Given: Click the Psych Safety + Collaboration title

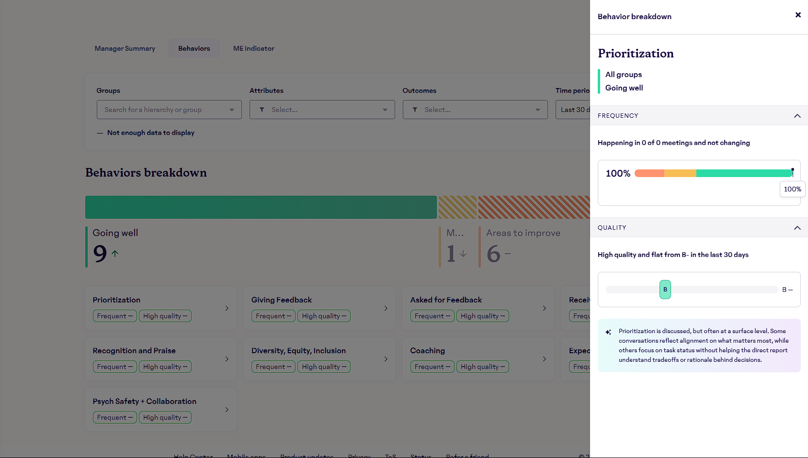Looking at the screenshot, I should point(144,401).
